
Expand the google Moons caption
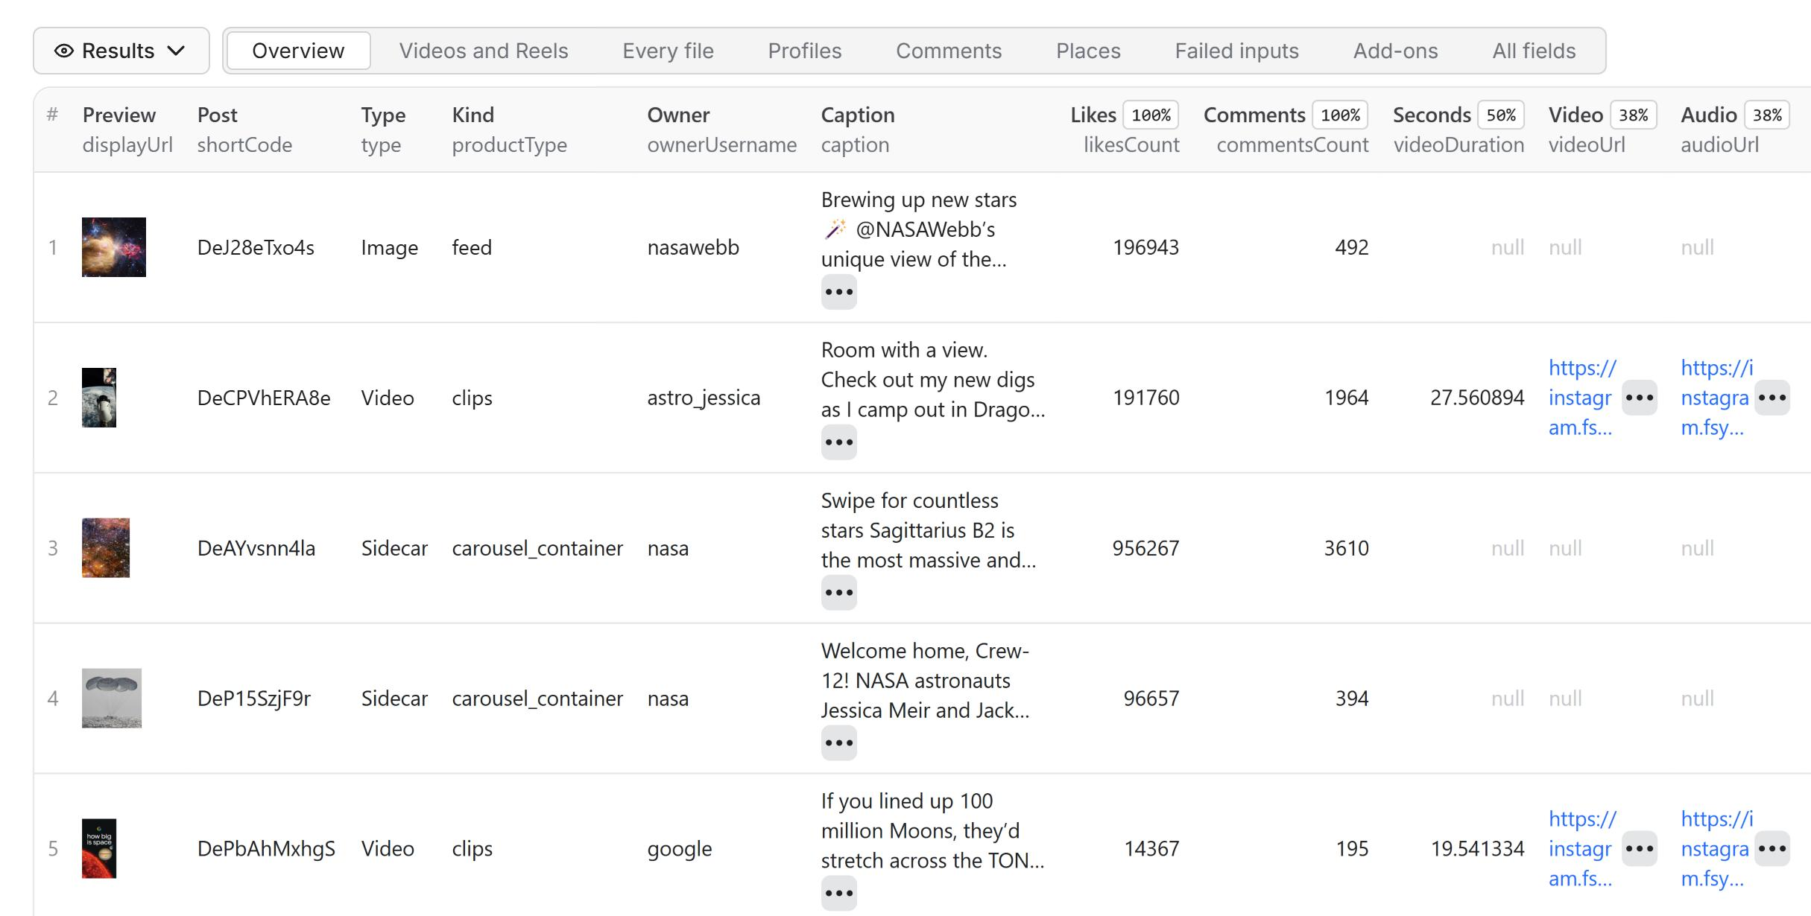click(x=839, y=894)
